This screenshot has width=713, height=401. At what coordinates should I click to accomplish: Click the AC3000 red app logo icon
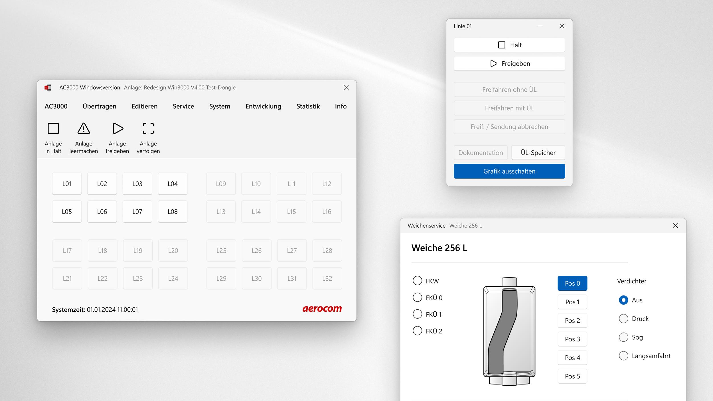click(x=48, y=88)
